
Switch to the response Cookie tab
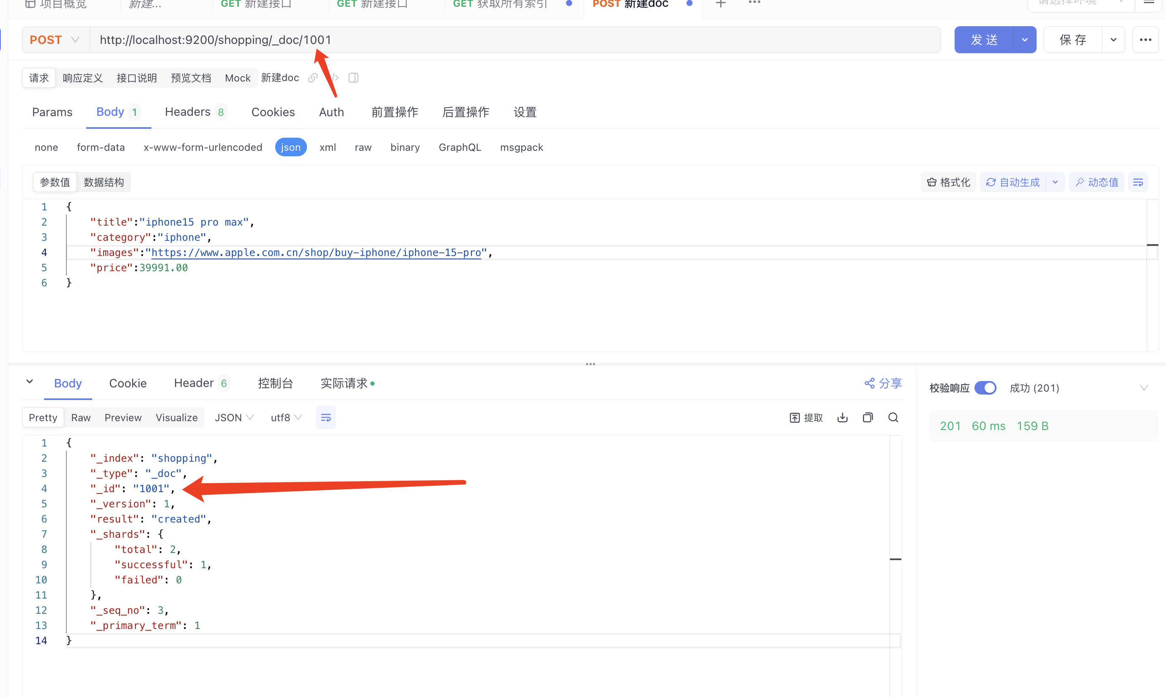coord(128,384)
